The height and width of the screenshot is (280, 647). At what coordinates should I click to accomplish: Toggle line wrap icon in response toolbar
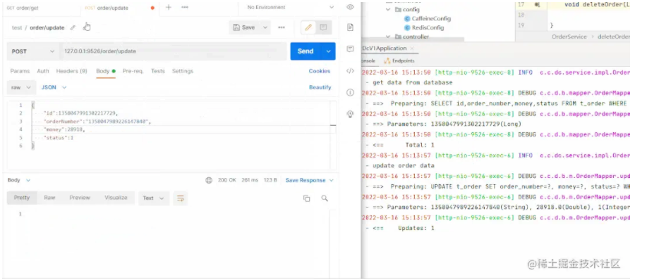point(181,198)
